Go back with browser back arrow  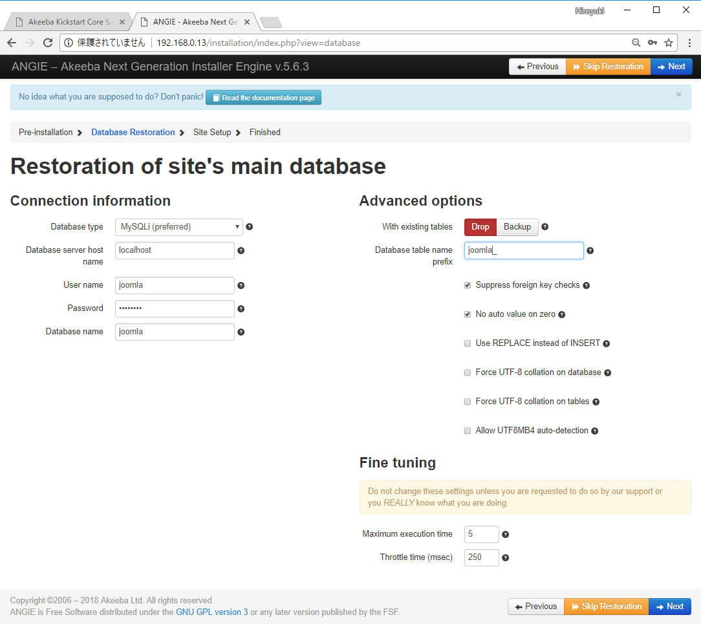(x=12, y=43)
